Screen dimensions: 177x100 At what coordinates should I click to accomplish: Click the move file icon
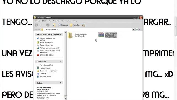(38, 42)
